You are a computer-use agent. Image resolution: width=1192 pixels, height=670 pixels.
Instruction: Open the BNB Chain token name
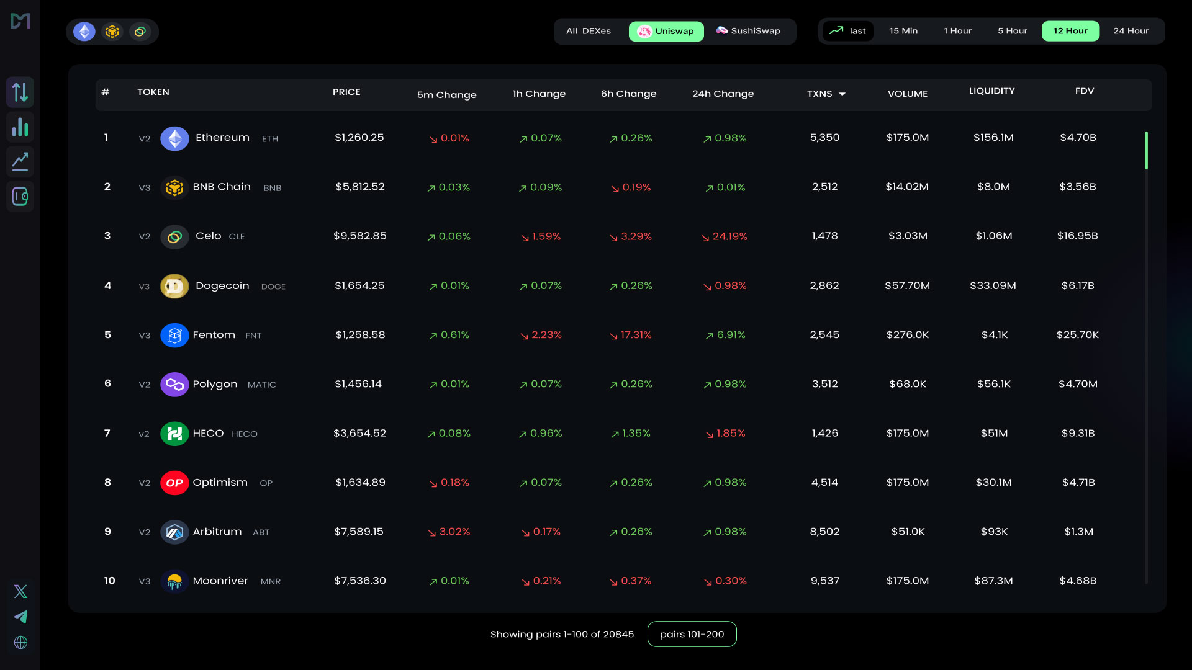[222, 187]
